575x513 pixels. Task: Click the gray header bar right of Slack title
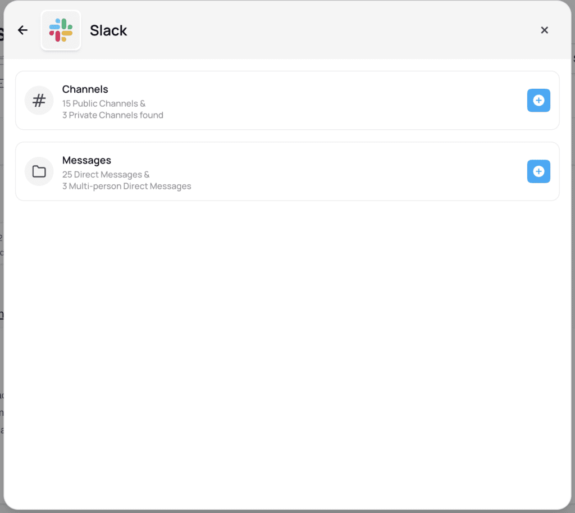click(337, 30)
